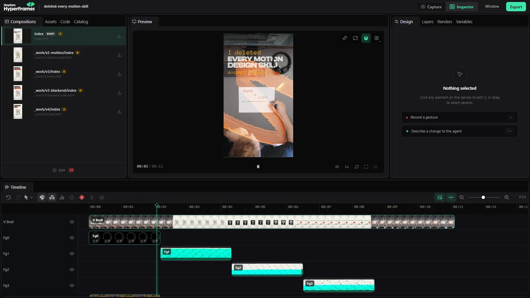Switch to the Code tab
Screen dimensions: 530x298
coord(65,22)
